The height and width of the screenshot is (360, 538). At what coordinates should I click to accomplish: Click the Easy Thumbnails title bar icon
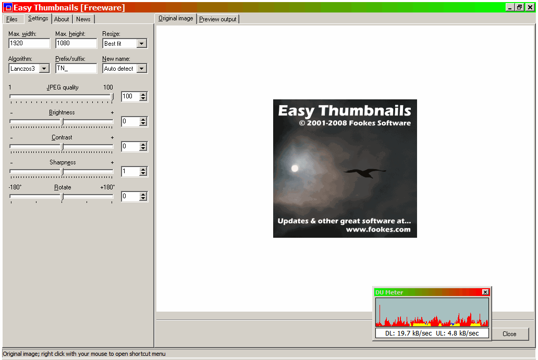(7, 7)
